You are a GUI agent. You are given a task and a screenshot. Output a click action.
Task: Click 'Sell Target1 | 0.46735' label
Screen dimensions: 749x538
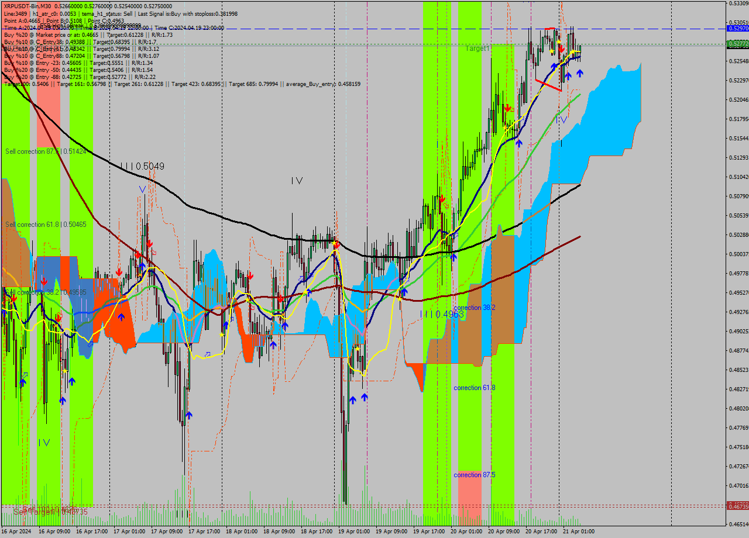[50, 512]
